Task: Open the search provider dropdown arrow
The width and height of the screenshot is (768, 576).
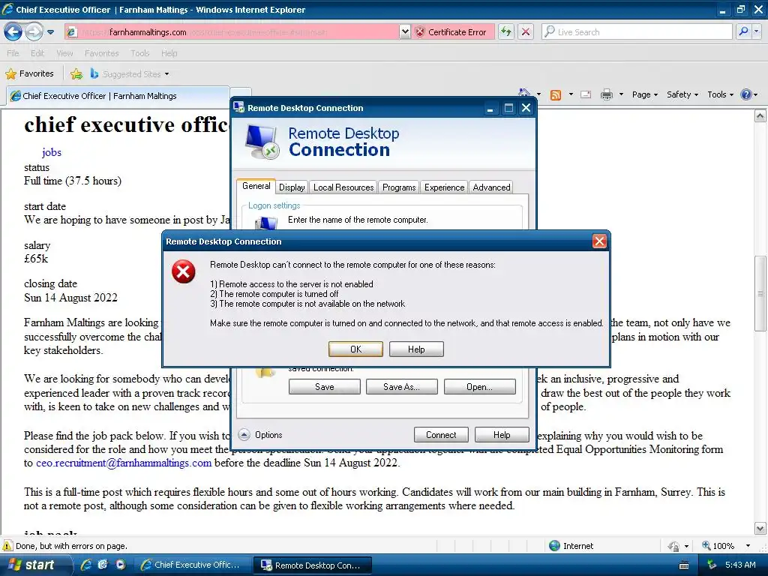Action: (x=756, y=31)
